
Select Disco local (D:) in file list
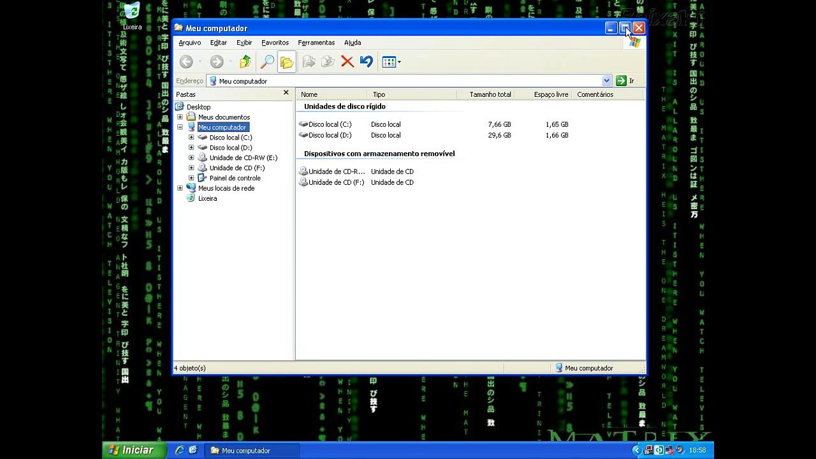point(330,135)
